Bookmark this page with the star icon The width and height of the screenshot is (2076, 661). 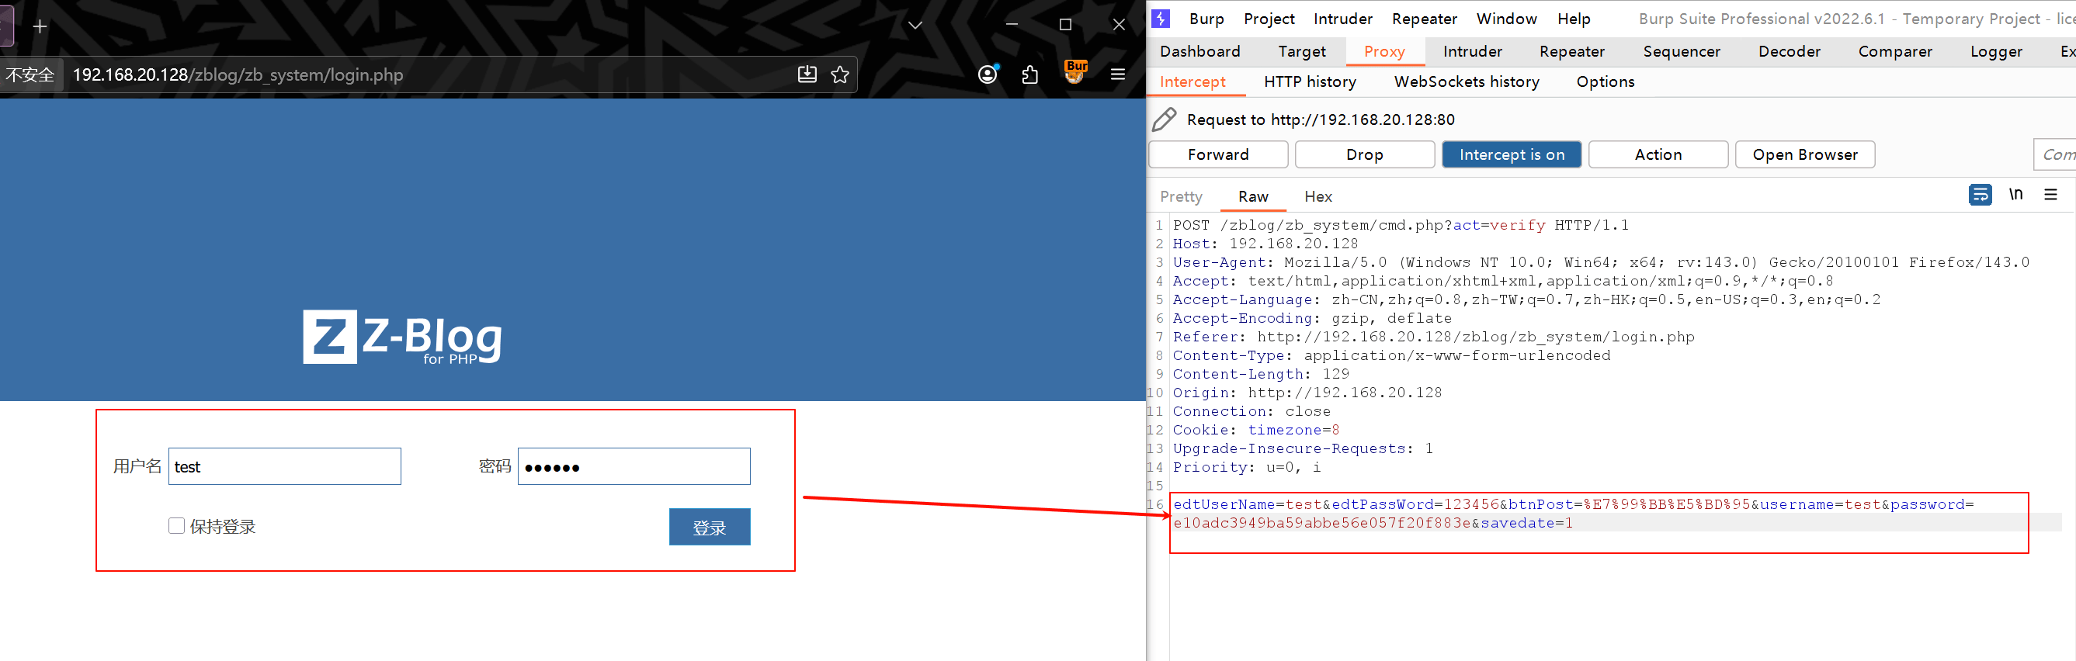click(840, 75)
